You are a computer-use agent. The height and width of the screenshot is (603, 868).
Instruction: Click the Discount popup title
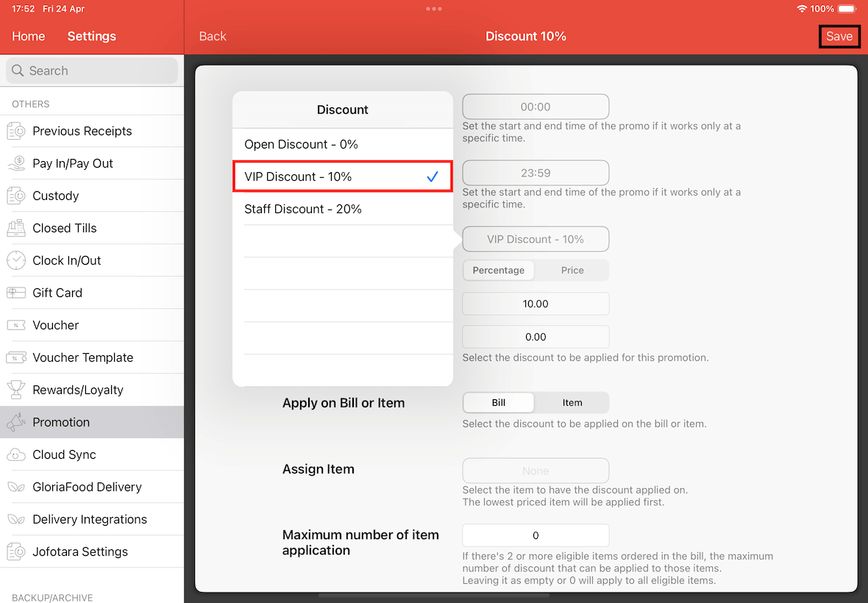coord(343,110)
